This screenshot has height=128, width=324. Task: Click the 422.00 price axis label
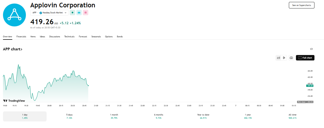[310, 77]
